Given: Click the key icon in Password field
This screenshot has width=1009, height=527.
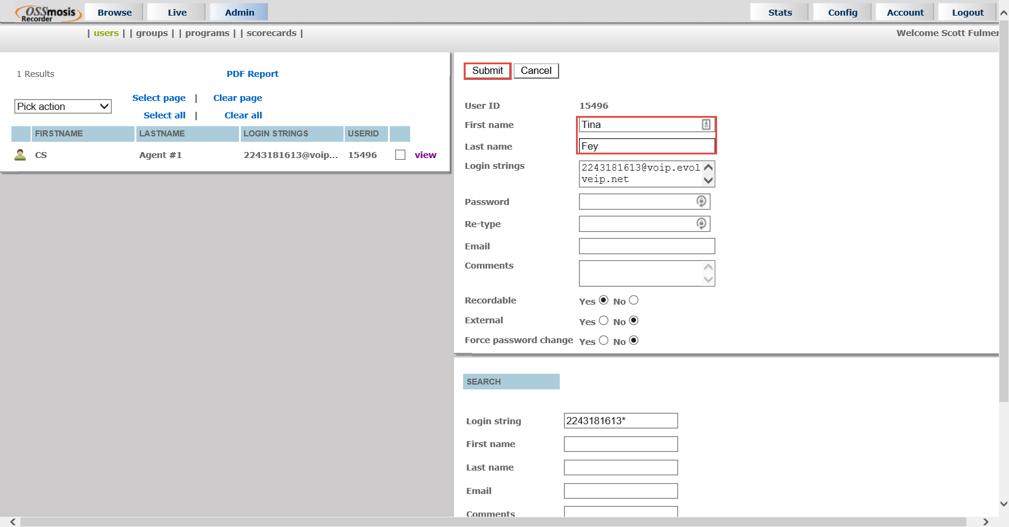Looking at the screenshot, I should pyautogui.click(x=701, y=201).
